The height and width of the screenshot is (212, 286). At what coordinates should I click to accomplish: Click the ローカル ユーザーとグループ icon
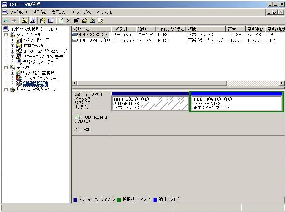(x=19, y=51)
